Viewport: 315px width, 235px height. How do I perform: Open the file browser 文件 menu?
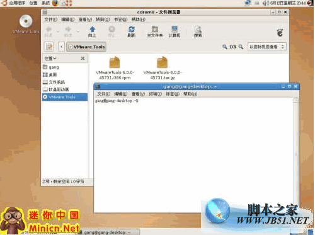tap(50, 20)
